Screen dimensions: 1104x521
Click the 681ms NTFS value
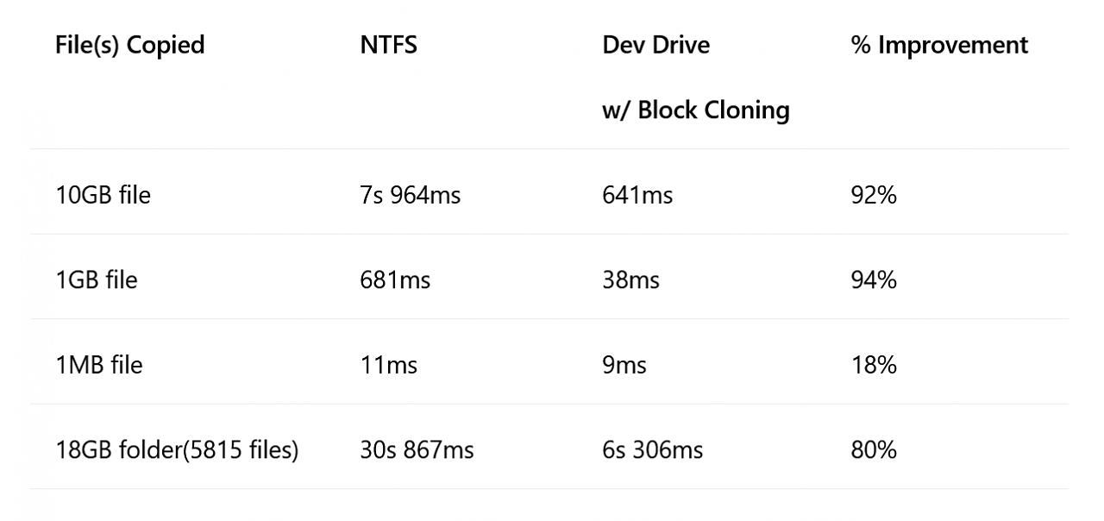(395, 280)
